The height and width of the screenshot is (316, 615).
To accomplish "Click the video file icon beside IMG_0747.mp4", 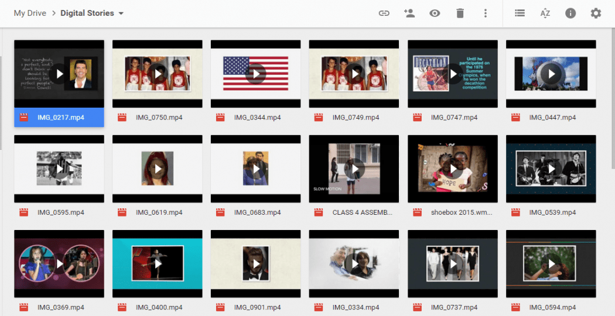I will 417,117.
